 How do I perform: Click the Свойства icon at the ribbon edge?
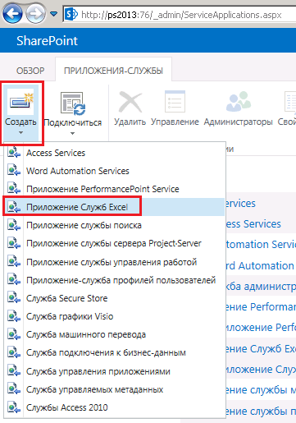[290, 102]
